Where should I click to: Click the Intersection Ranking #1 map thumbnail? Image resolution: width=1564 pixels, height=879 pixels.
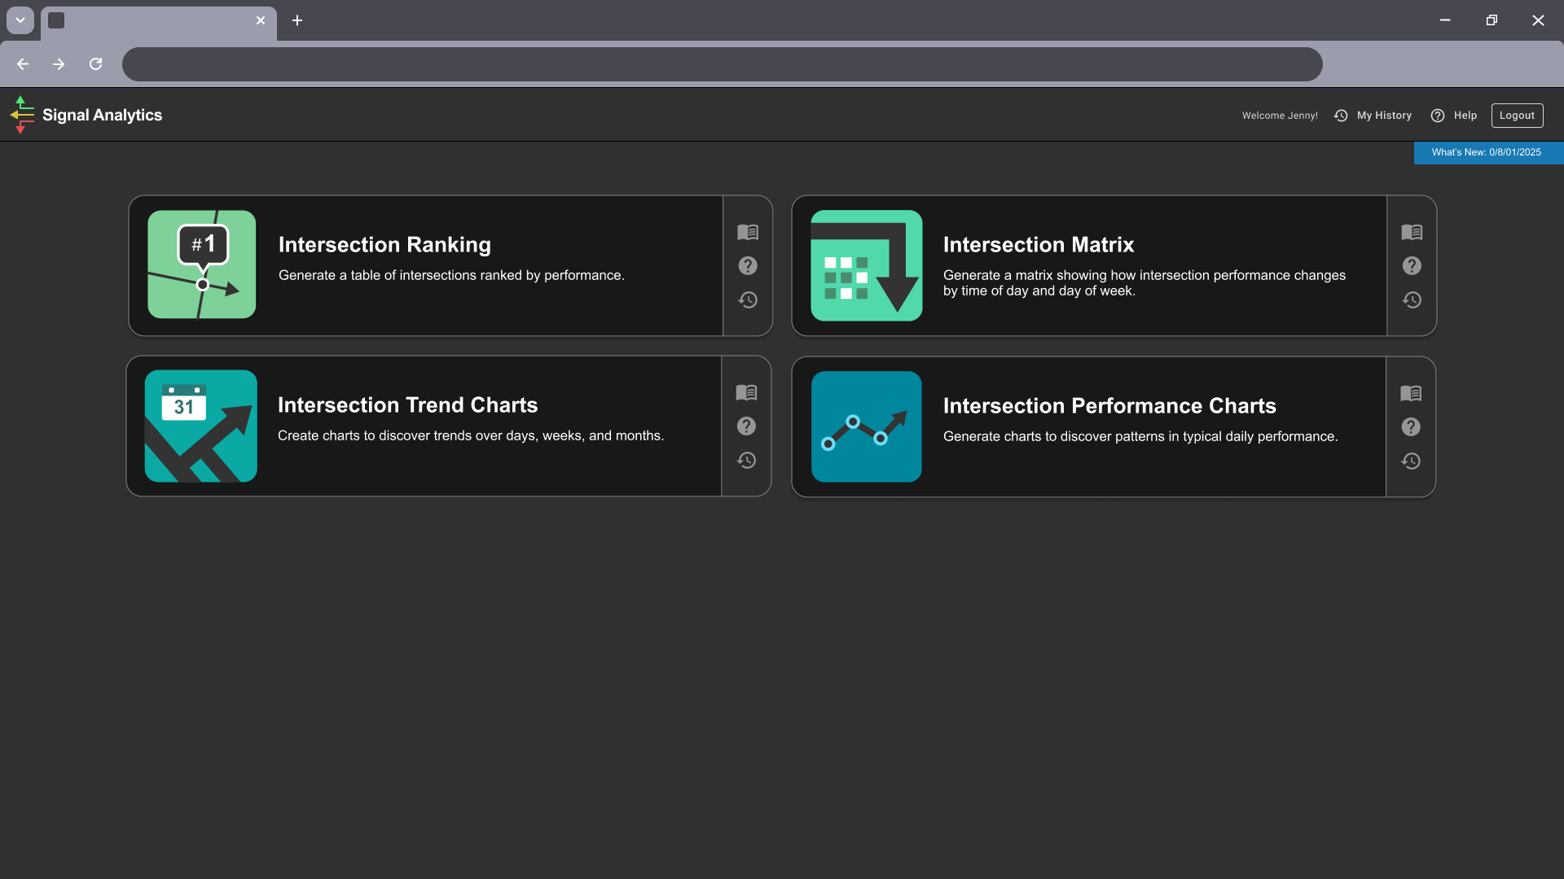click(201, 265)
